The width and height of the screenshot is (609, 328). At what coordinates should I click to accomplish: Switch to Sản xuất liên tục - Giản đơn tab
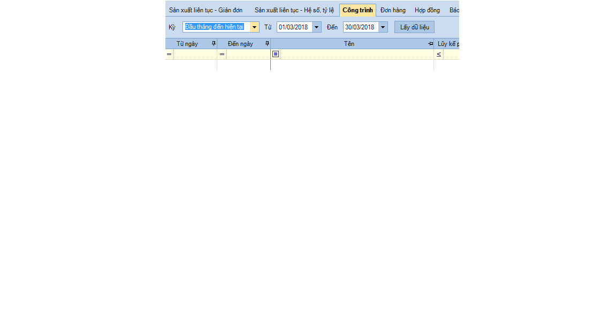(x=205, y=10)
